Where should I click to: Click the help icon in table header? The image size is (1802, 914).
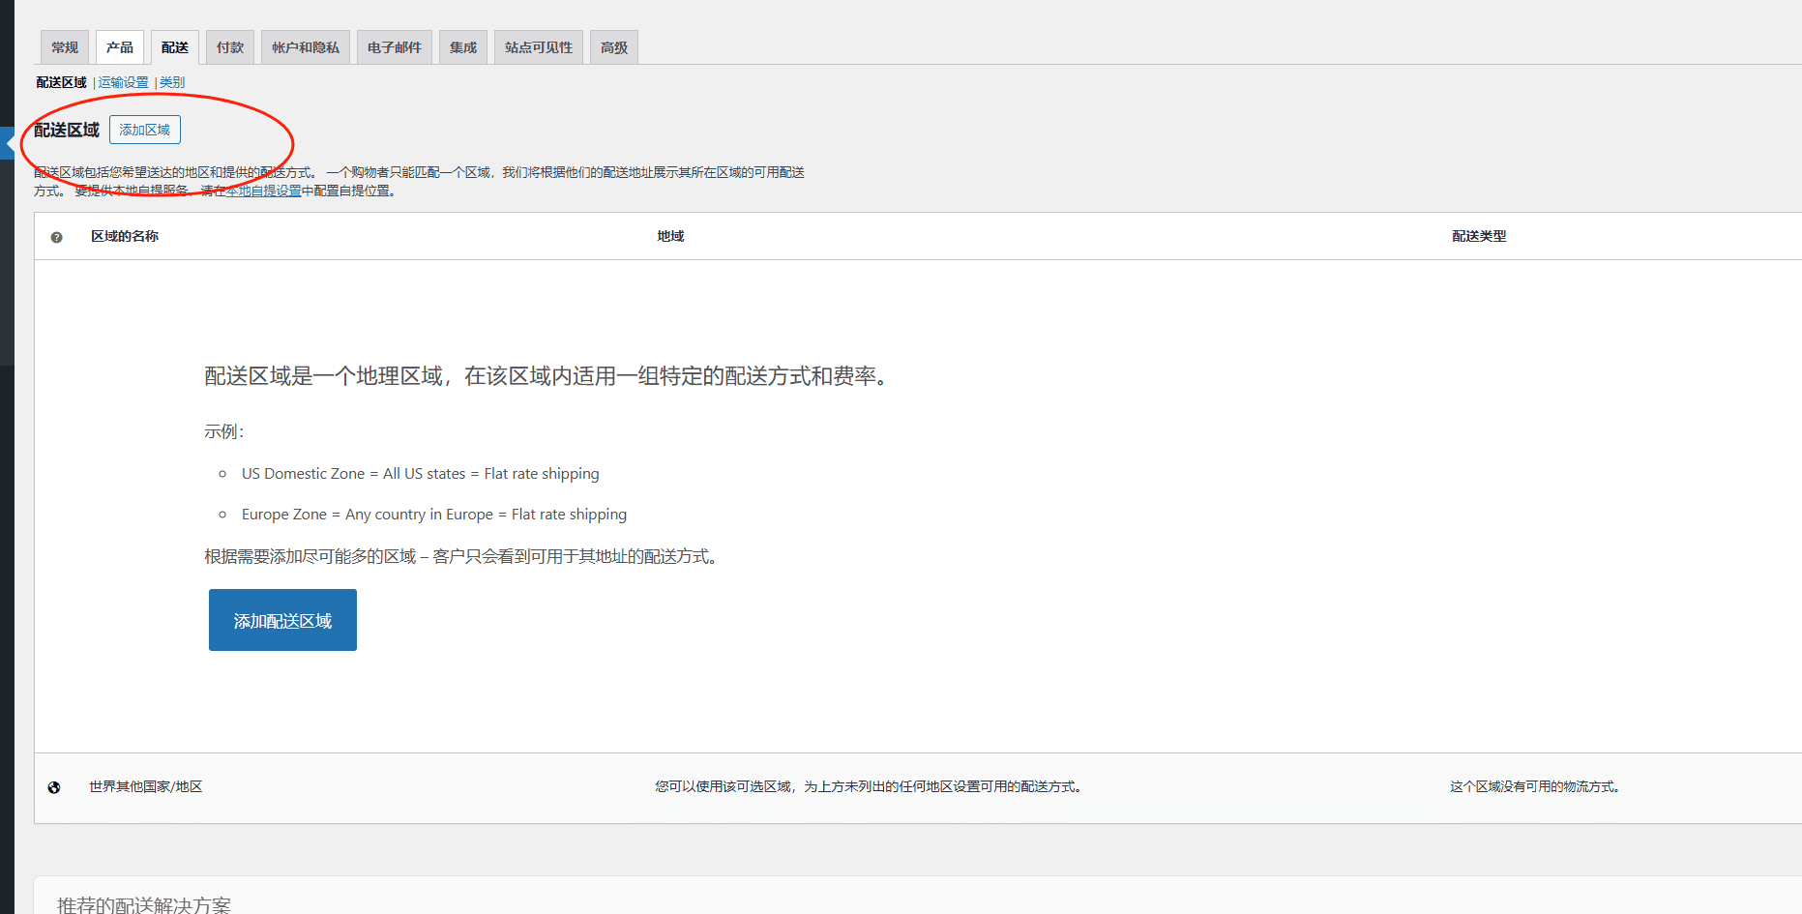coord(56,237)
